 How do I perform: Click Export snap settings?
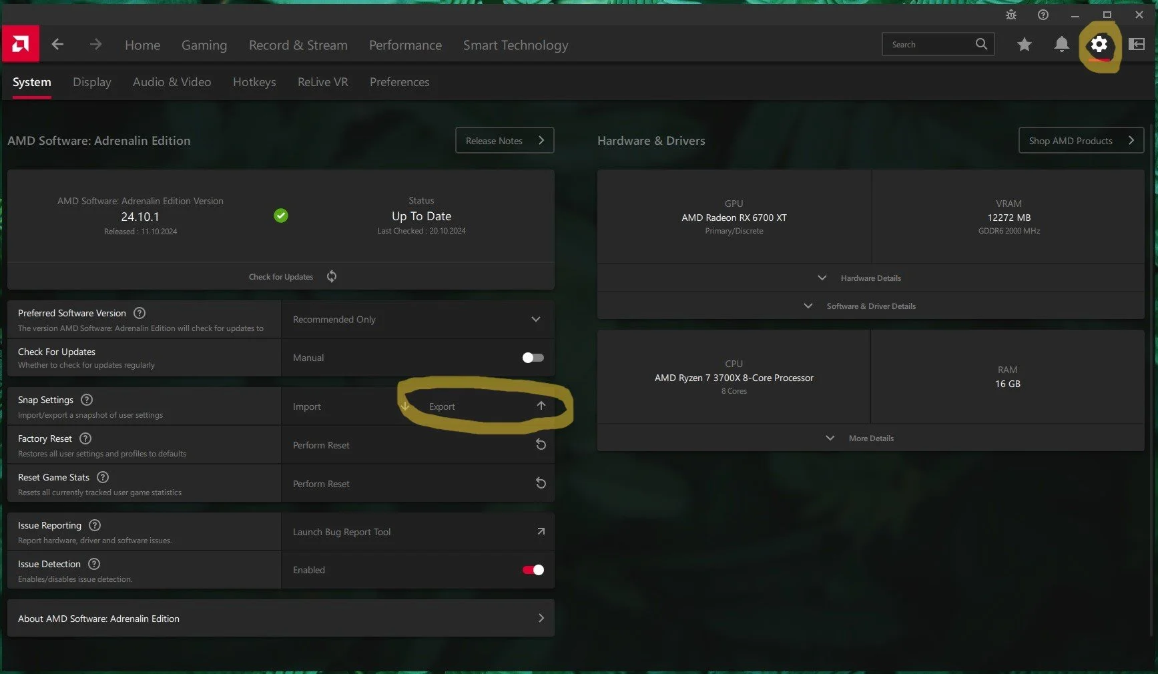[487, 406]
